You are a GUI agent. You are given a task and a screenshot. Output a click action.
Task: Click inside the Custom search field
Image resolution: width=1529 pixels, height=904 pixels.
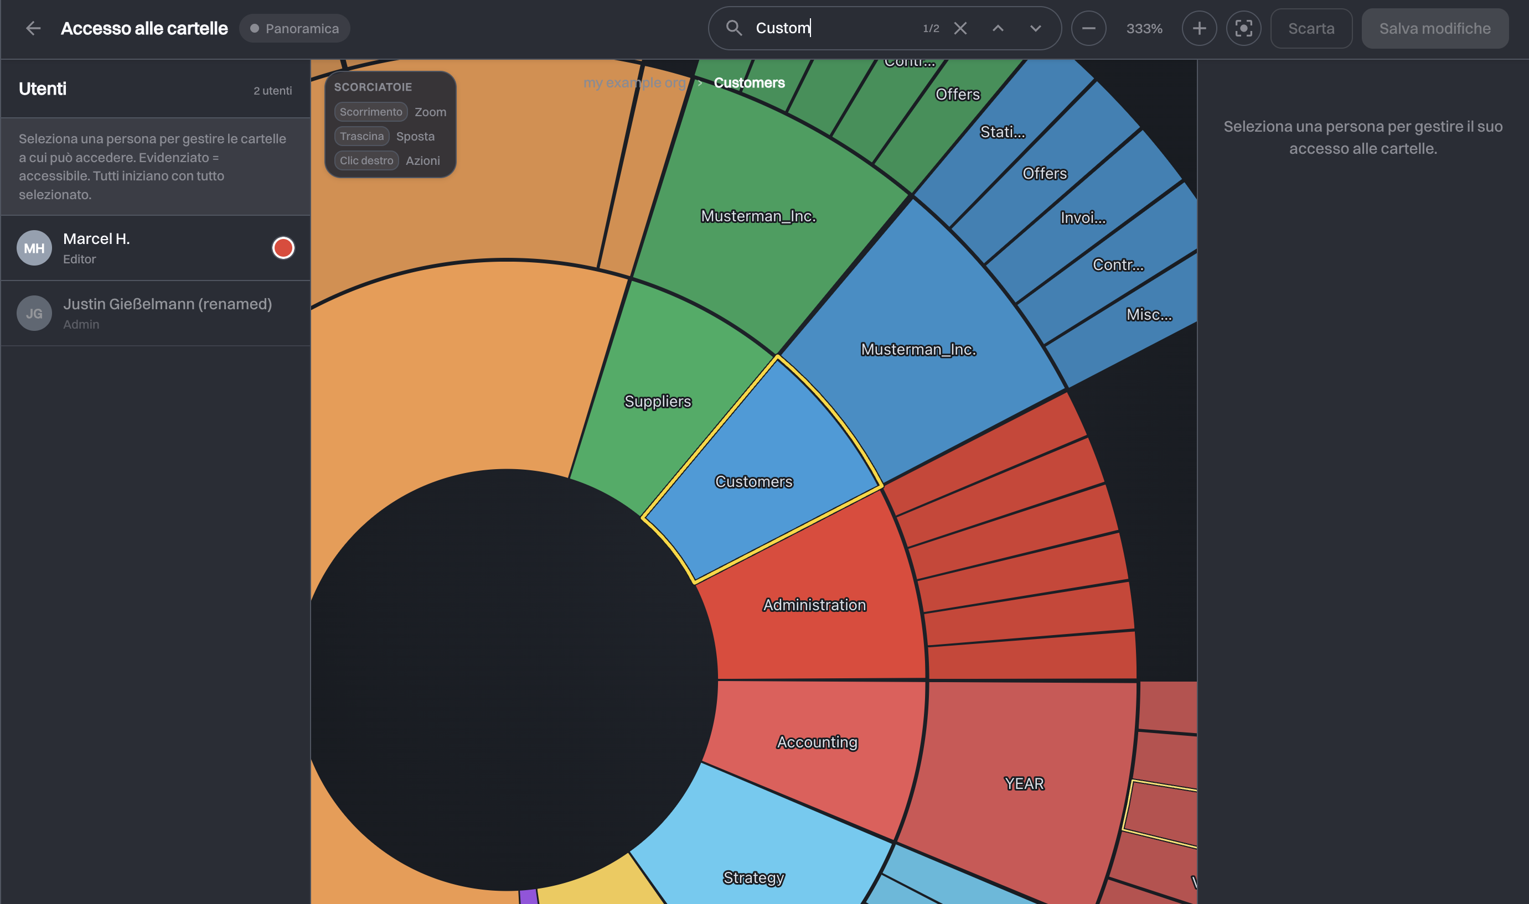pyautogui.click(x=835, y=28)
